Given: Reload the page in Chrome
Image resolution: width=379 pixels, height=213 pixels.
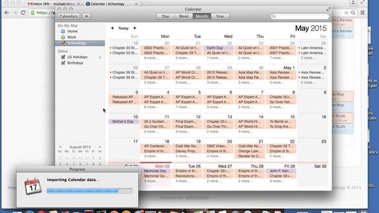Looking at the screenshot, I should 23,12.
